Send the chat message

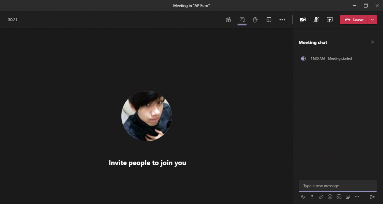point(373,197)
